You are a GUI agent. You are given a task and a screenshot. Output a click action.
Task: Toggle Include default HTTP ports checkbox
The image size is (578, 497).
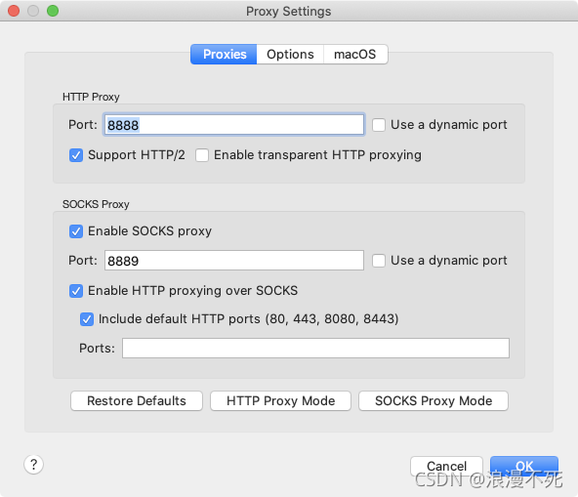click(87, 319)
